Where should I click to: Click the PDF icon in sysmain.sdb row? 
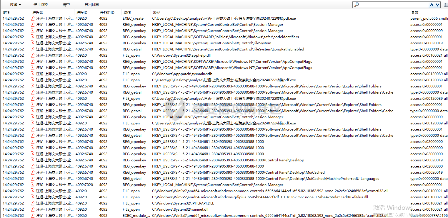pos(33,74)
